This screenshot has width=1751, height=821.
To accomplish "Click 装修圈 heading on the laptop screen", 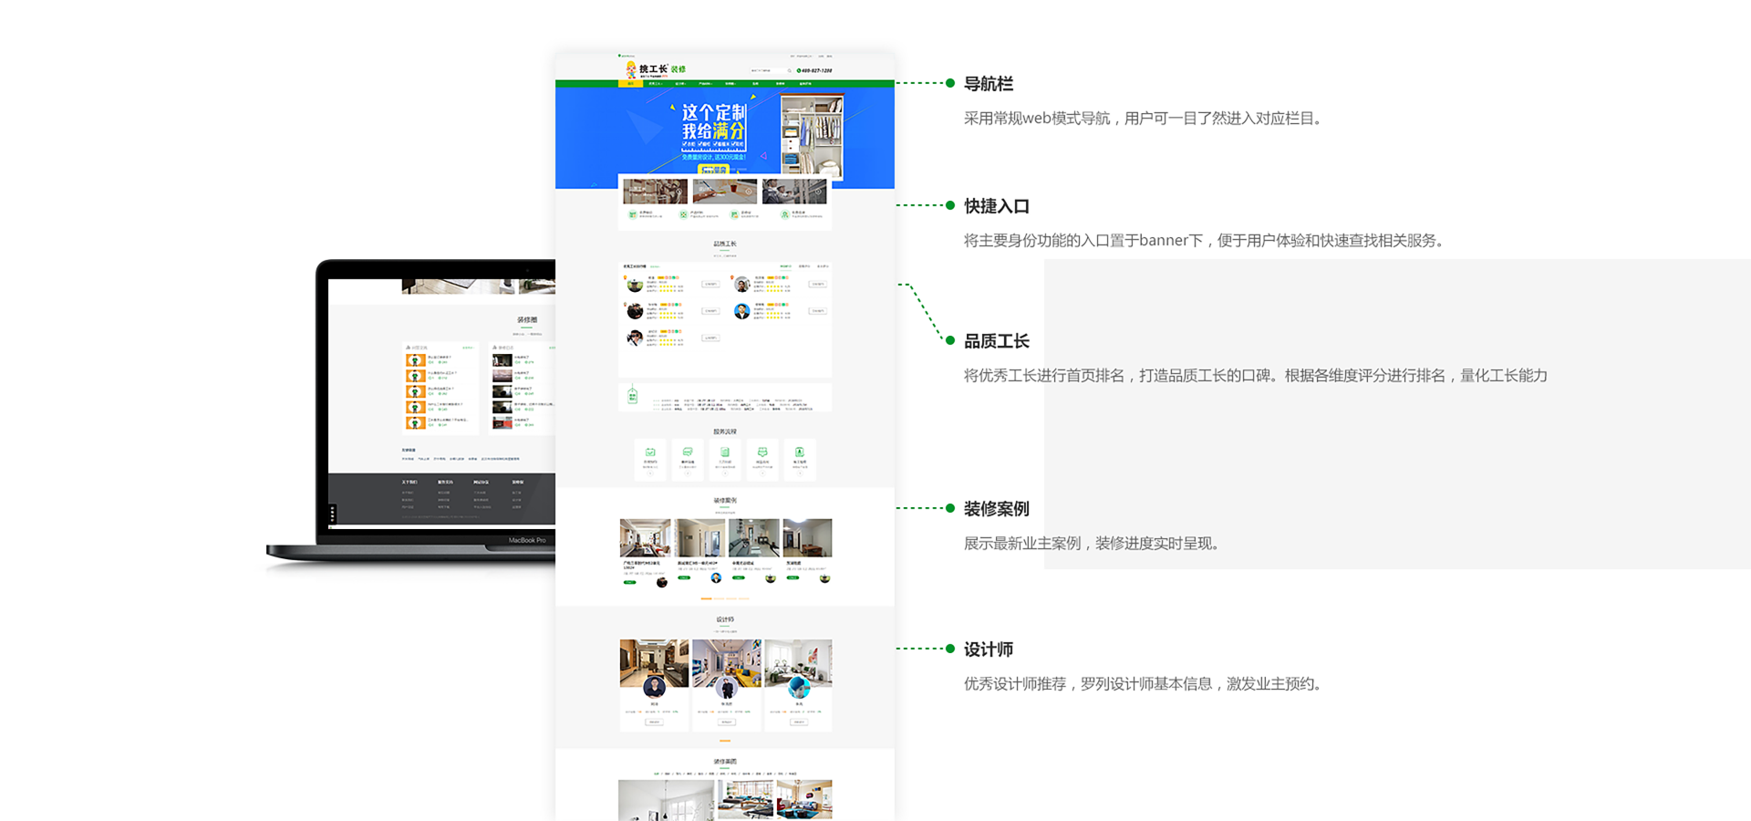I will click(527, 320).
